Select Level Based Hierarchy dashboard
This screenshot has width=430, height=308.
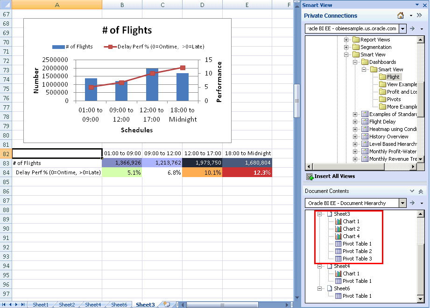tap(393, 144)
